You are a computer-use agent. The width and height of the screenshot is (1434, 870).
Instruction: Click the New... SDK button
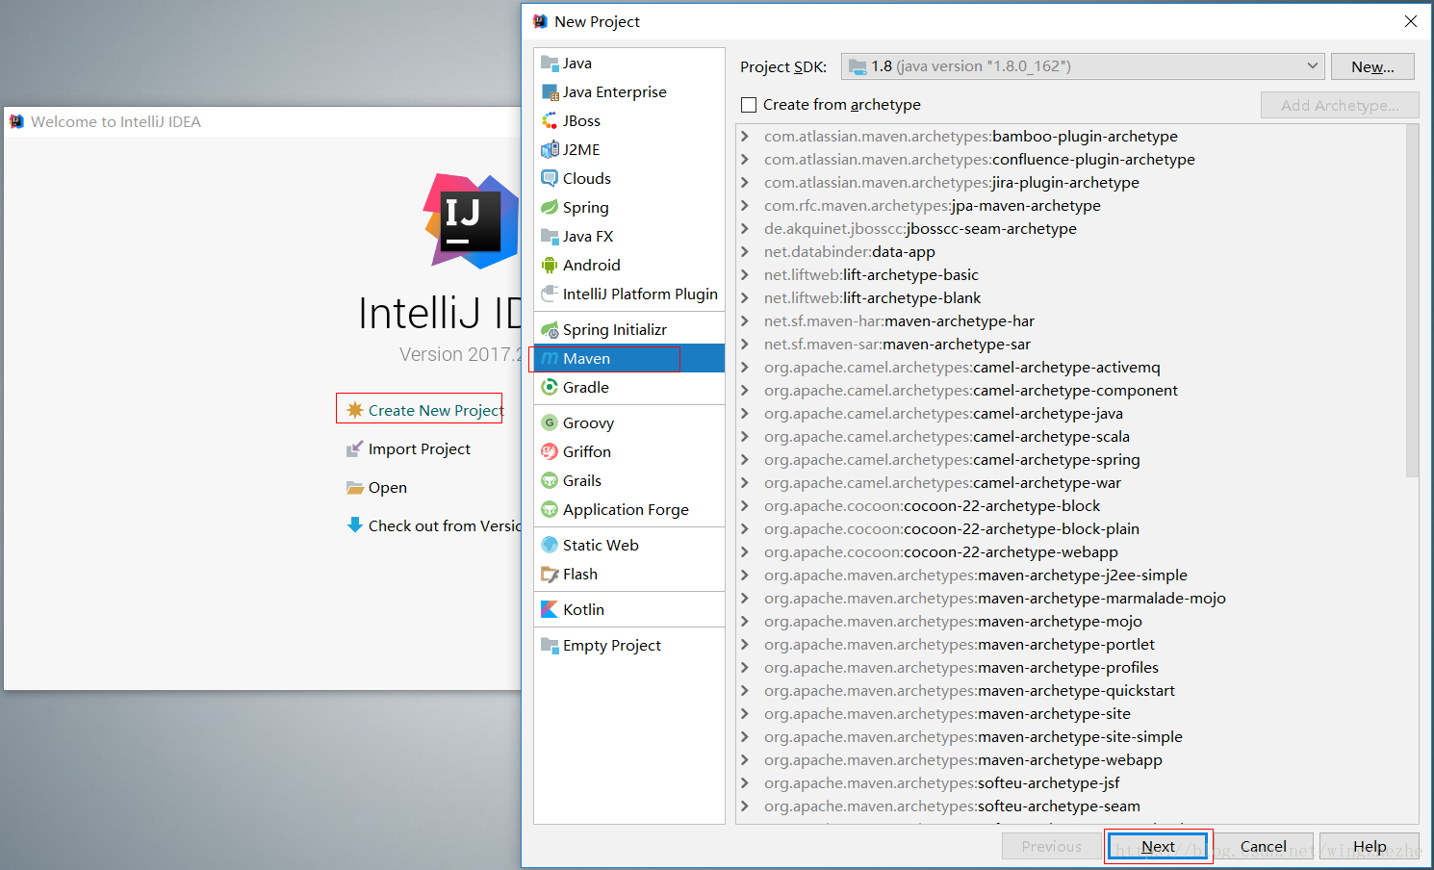coord(1372,66)
